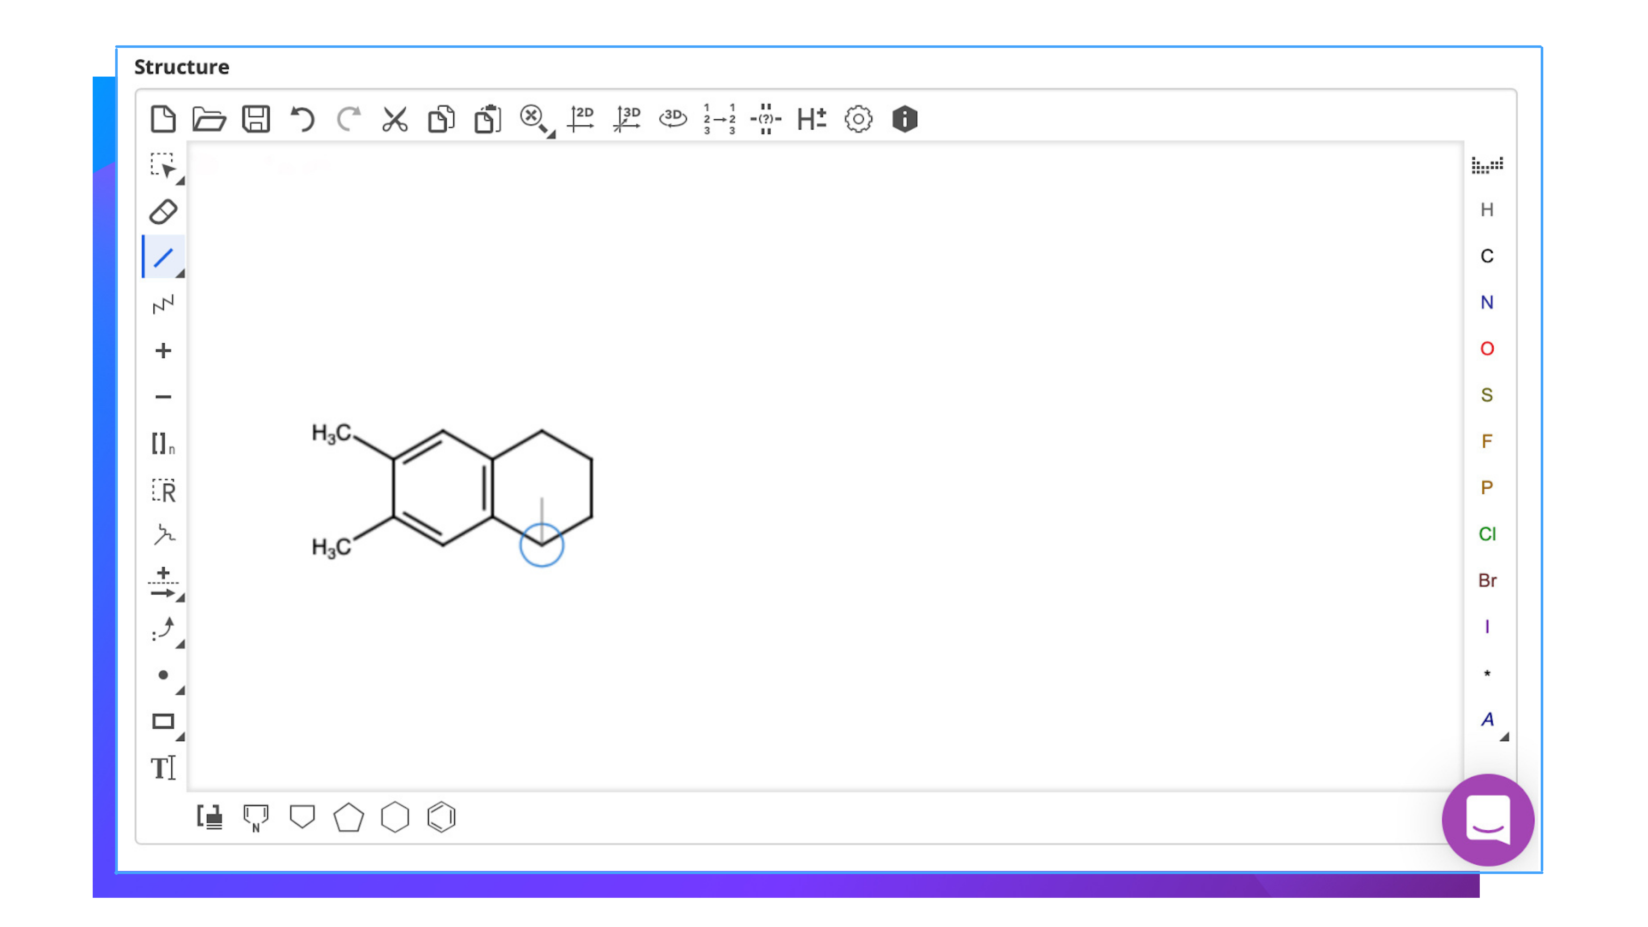This screenshot has width=1648, height=927.
Task: Click the New (clear canvas) icon
Action: pos(163,119)
